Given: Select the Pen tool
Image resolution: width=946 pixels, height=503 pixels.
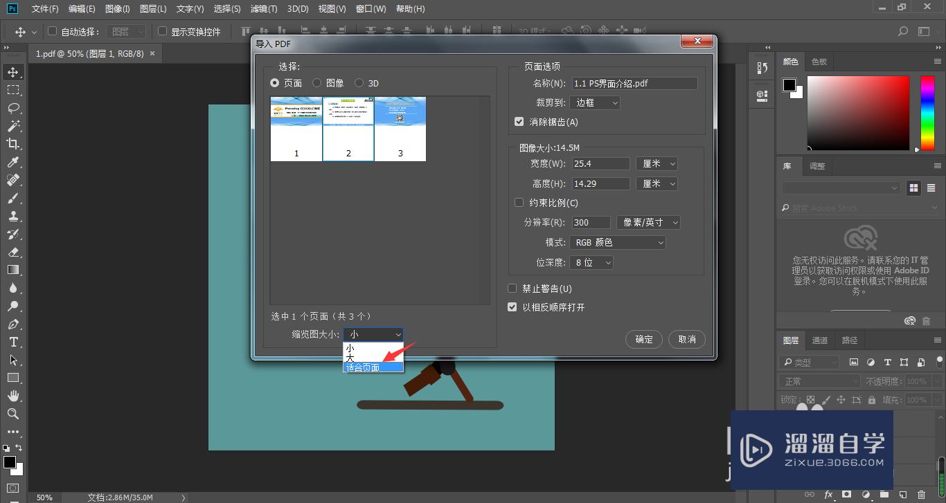Looking at the screenshot, I should (x=13, y=324).
